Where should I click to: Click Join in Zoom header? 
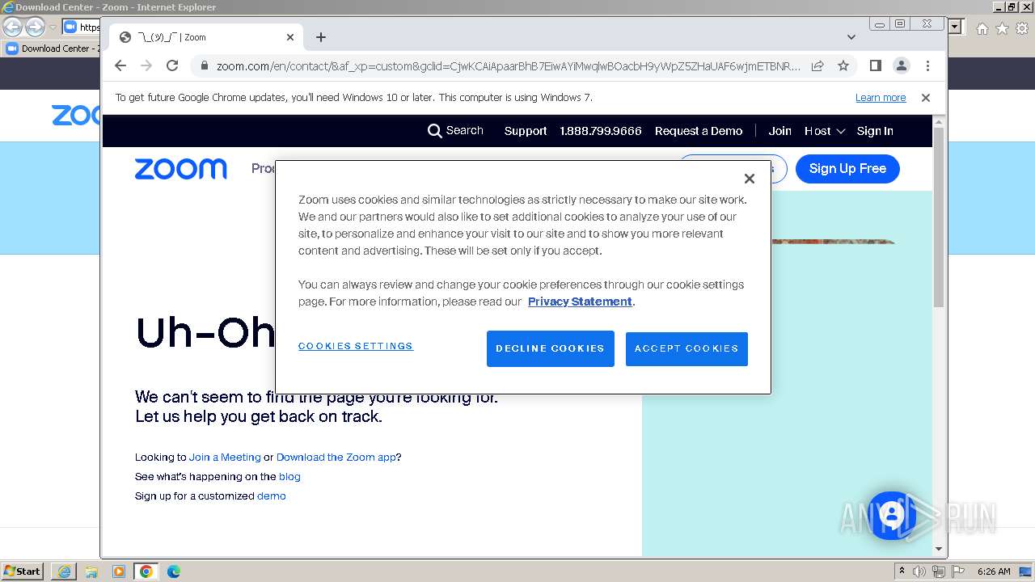pyautogui.click(x=779, y=131)
